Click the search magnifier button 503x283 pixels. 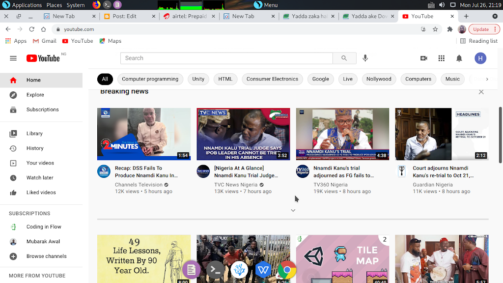(x=344, y=58)
